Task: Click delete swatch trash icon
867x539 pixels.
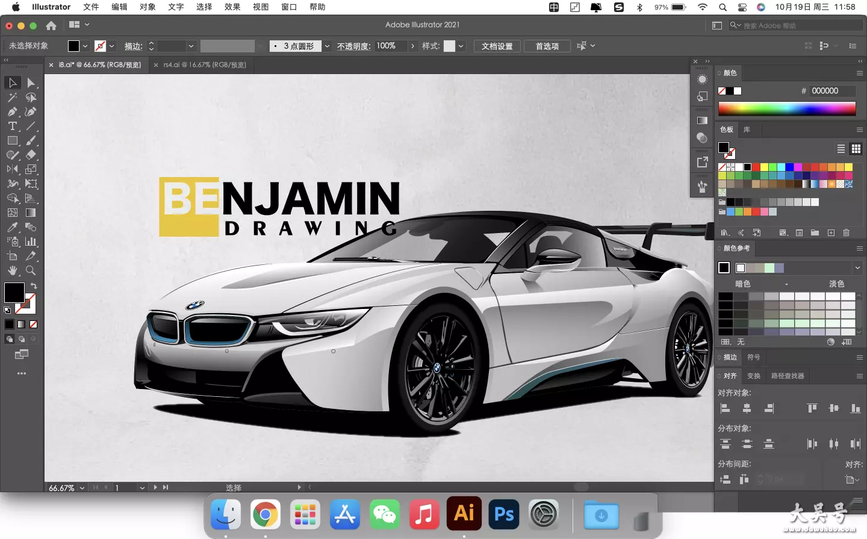Action: coord(846,232)
